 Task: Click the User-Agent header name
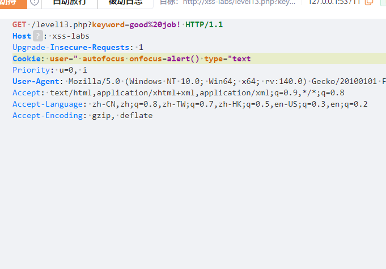(36, 81)
